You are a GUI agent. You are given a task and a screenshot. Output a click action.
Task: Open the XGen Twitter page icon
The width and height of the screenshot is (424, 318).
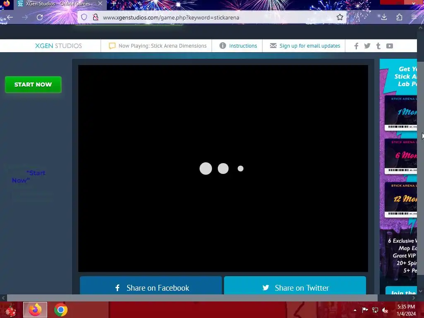pyautogui.click(x=367, y=46)
